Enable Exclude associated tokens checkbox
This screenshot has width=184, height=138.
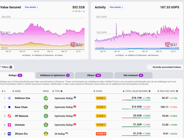pos(150,67)
